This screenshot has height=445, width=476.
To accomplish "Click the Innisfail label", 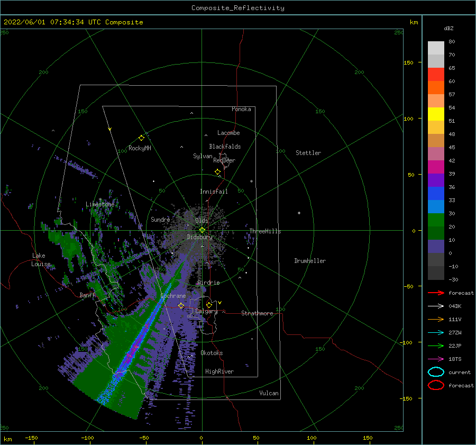I will click(214, 192).
